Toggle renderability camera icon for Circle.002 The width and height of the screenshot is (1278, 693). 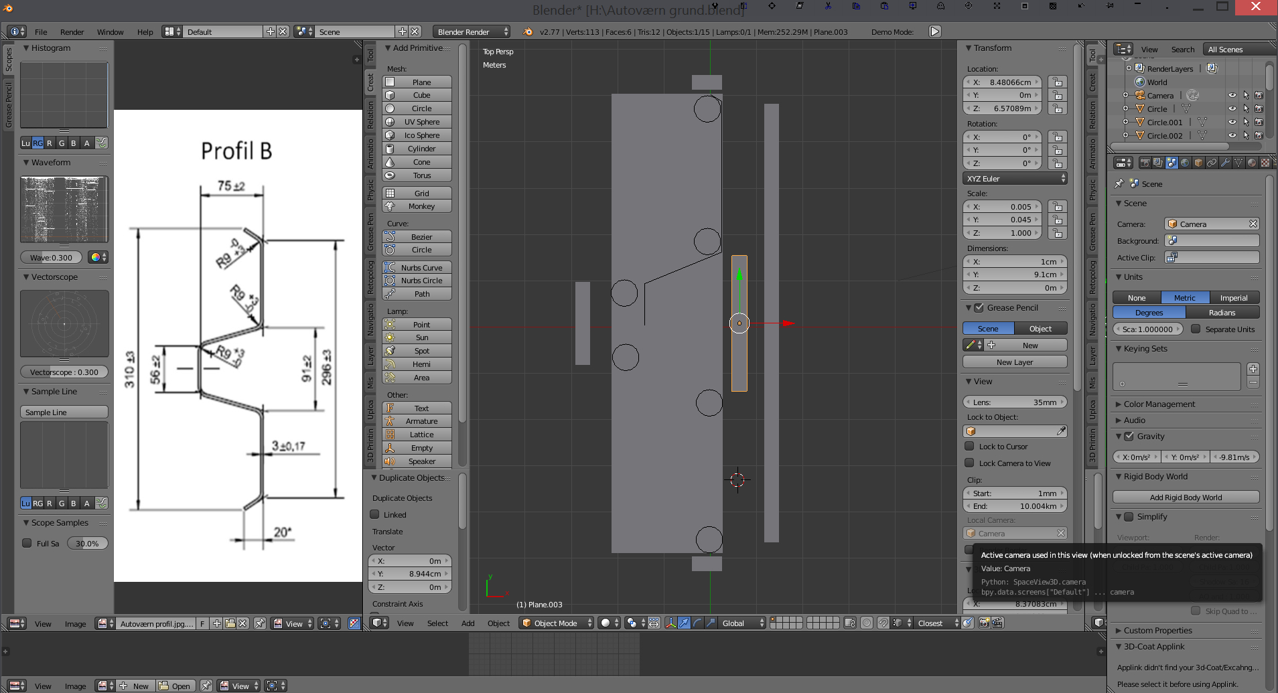1259,135
